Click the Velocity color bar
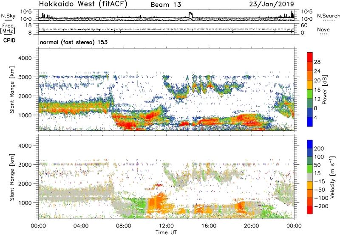340x235 pixels. pos(310,177)
